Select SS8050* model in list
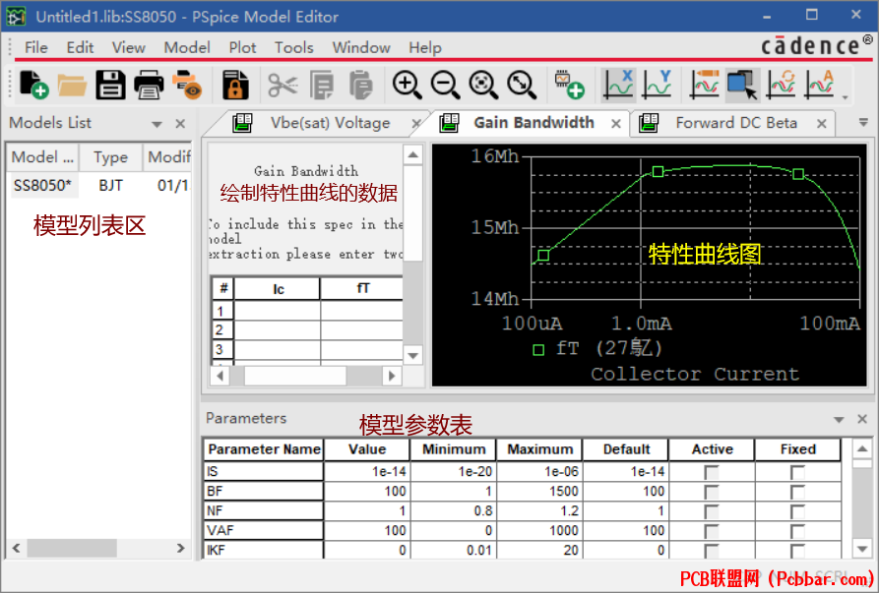 42,185
